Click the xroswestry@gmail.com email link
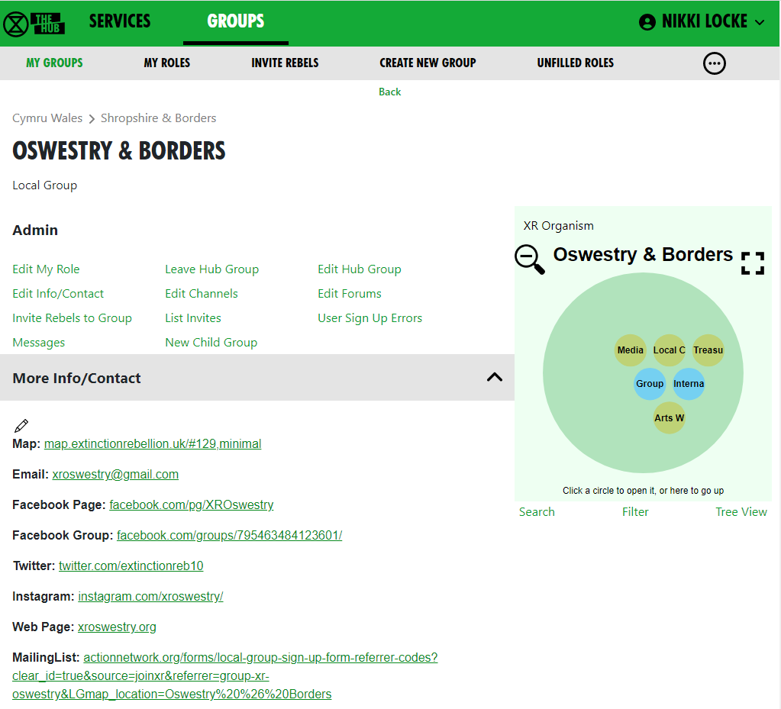 (x=115, y=474)
